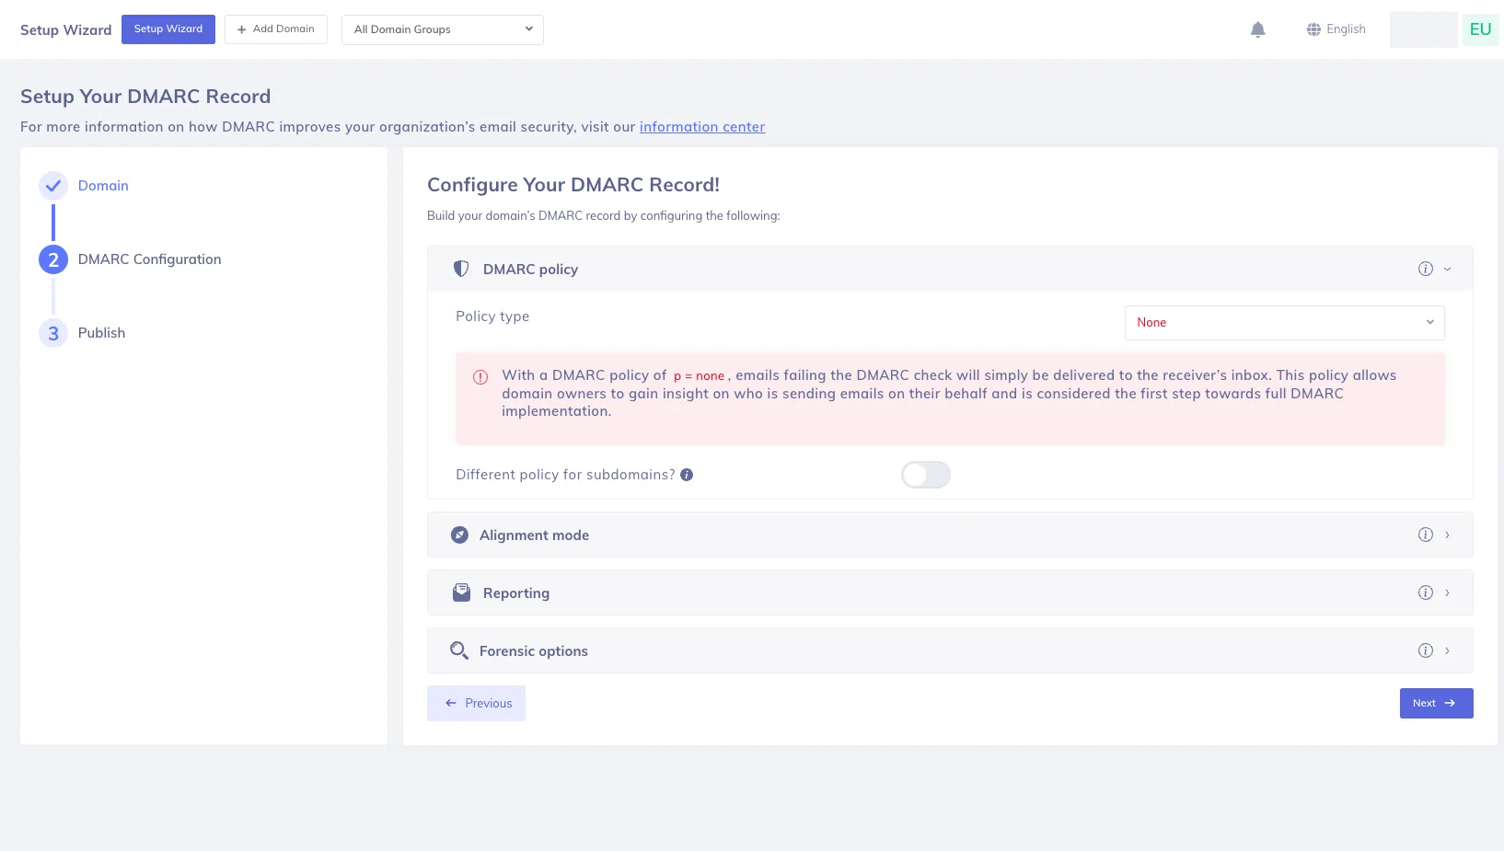The width and height of the screenshot is (1504, 851).
Task: Click the step 3 Publish circle
Action: tap(53, 333)
